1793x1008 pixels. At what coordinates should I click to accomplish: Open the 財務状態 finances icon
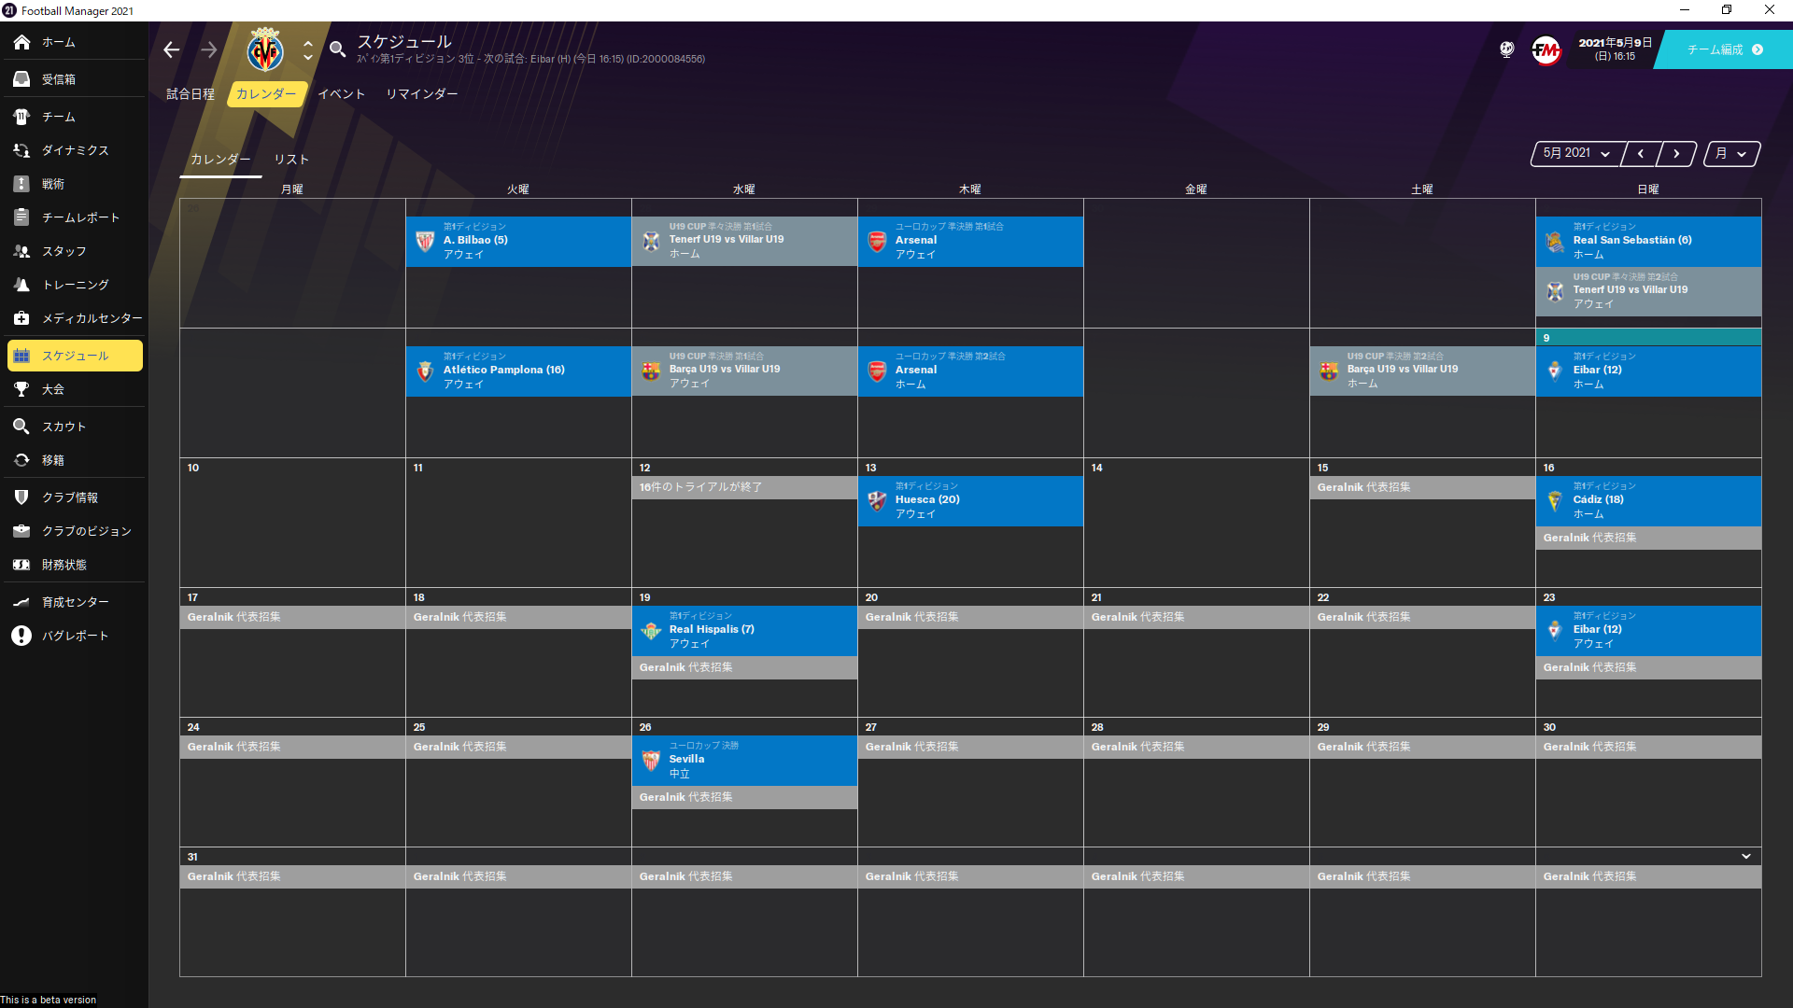[x=21, y=565]
